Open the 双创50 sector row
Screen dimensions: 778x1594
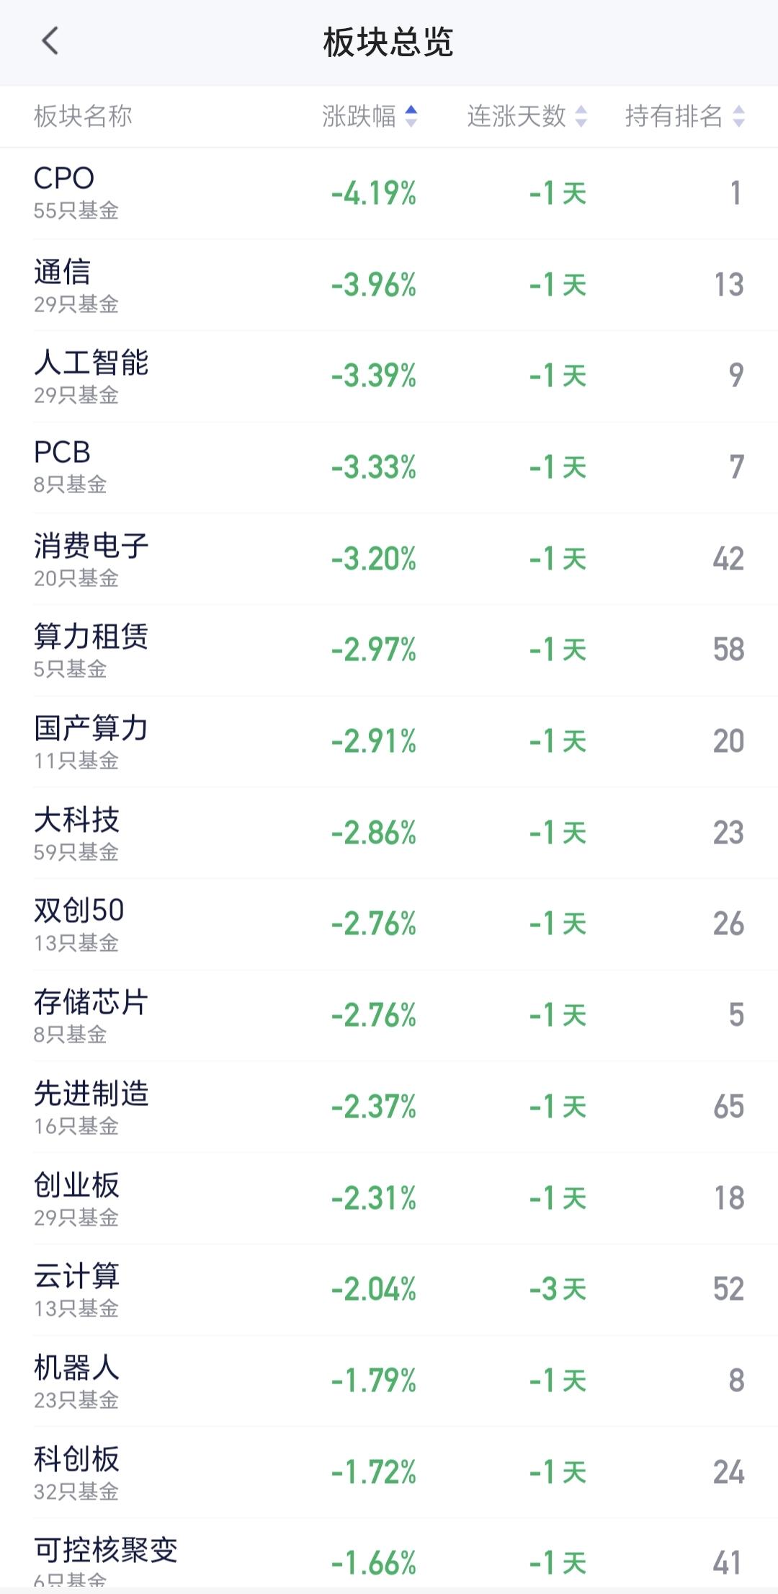pyautogui.click(x=389, y=924)
